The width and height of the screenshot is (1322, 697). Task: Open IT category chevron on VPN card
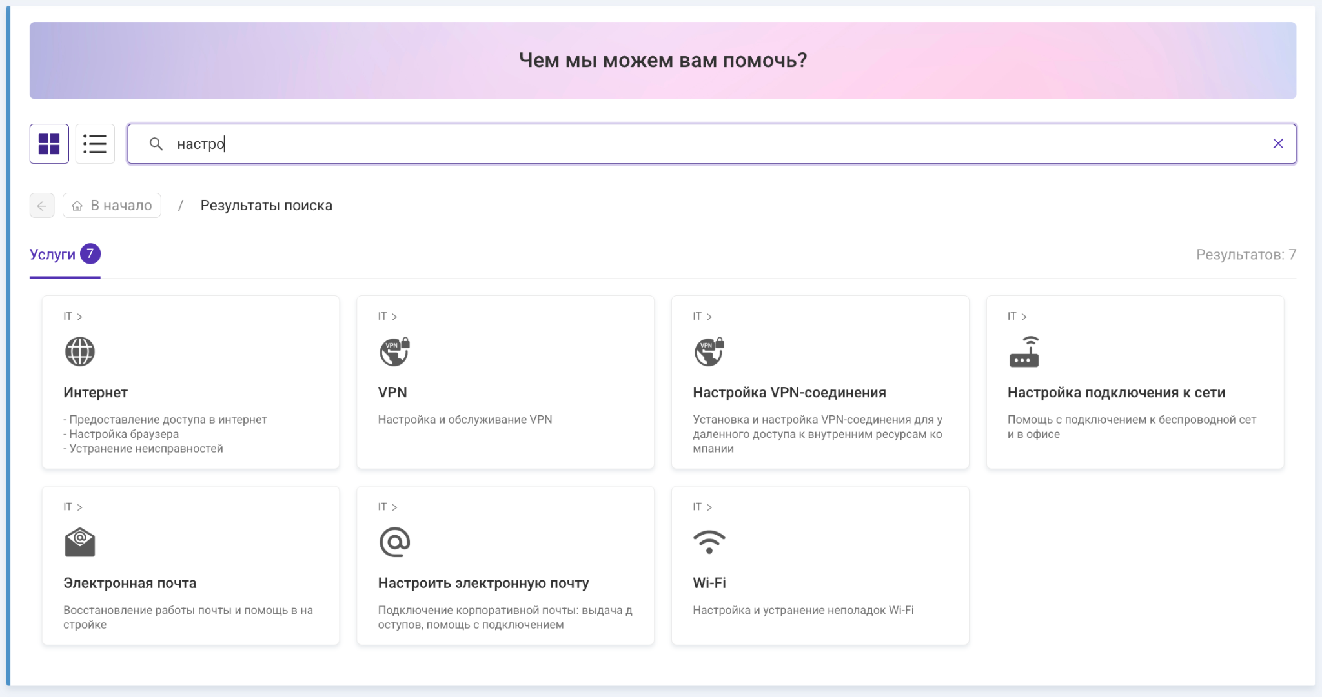tap(394, 317)
